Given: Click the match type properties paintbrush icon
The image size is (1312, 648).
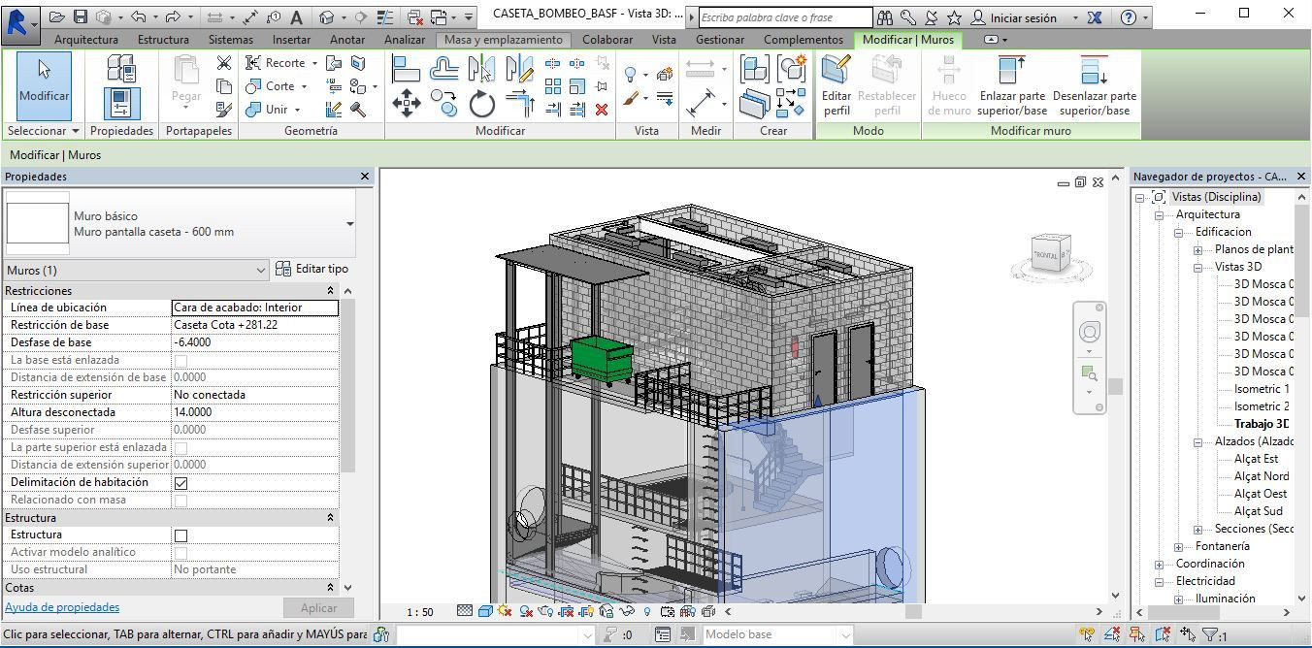Looking at the screenshot, I should (224, 110).
